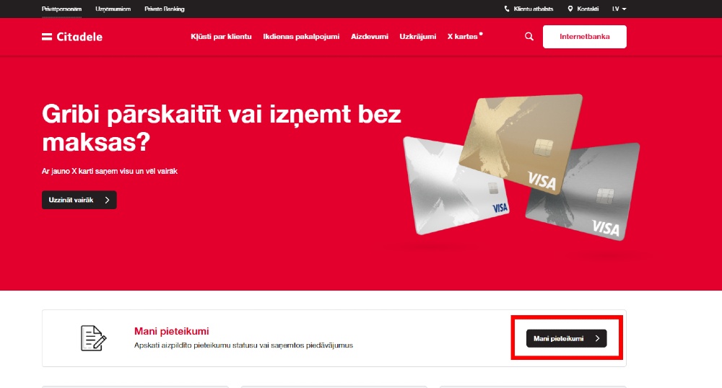Expand the LV language dropdown
Viewport: 722px width, 388px height.
click(x=619, y=9)
